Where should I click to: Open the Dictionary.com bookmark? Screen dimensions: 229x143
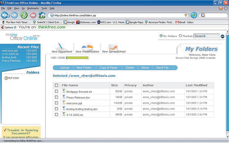pyautogui.click(x=86, y=22)
